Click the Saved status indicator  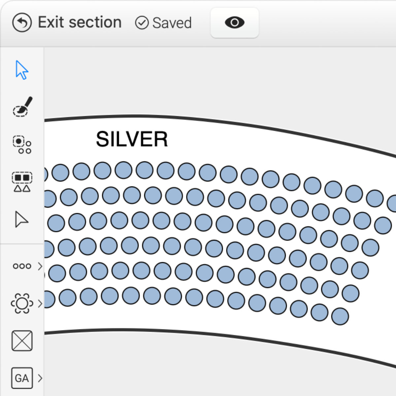[x=164, y=23]
